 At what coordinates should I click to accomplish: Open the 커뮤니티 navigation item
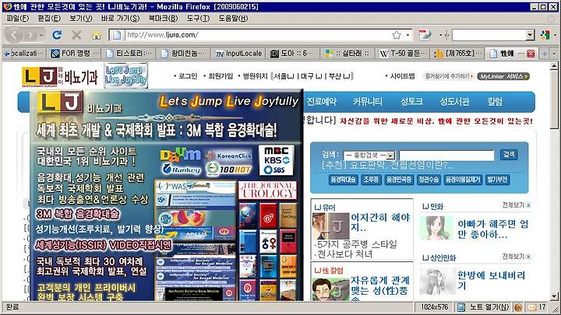point(368,102)
